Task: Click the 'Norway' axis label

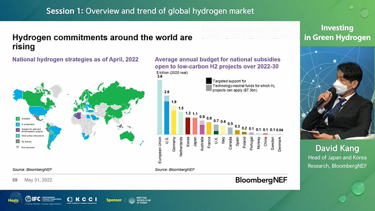Action: click(x=258, y=143)
